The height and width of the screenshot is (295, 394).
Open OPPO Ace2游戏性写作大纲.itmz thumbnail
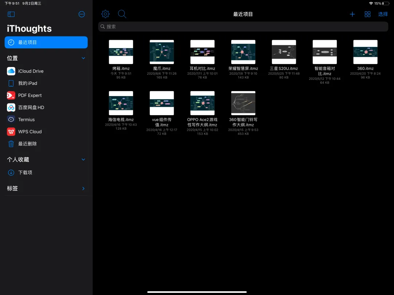click(202, 103)
